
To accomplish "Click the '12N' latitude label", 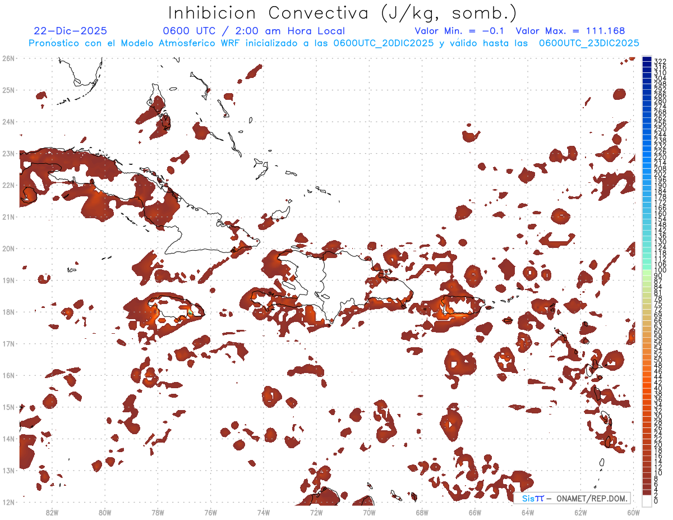I will click(x=8, y=502).
